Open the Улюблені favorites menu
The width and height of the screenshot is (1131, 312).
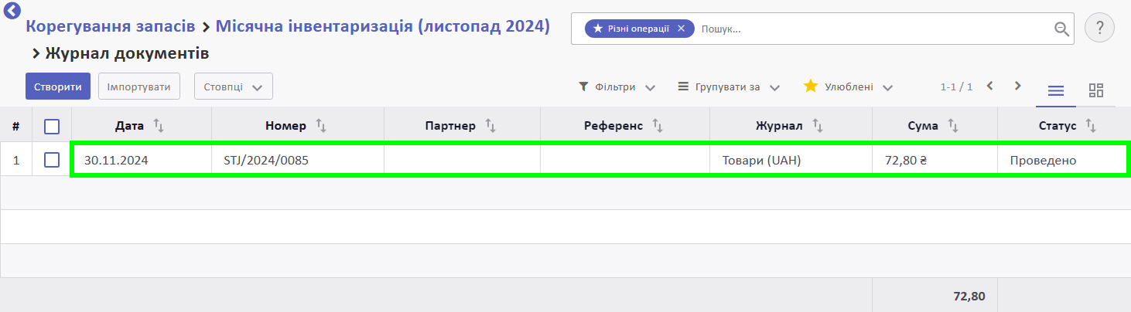[x=849, y=86]
